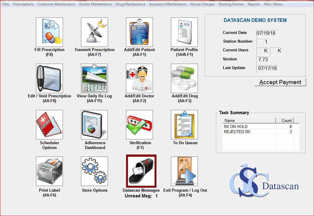Open the Files menu
The image size is (314, 216).
tap(6, 4)
